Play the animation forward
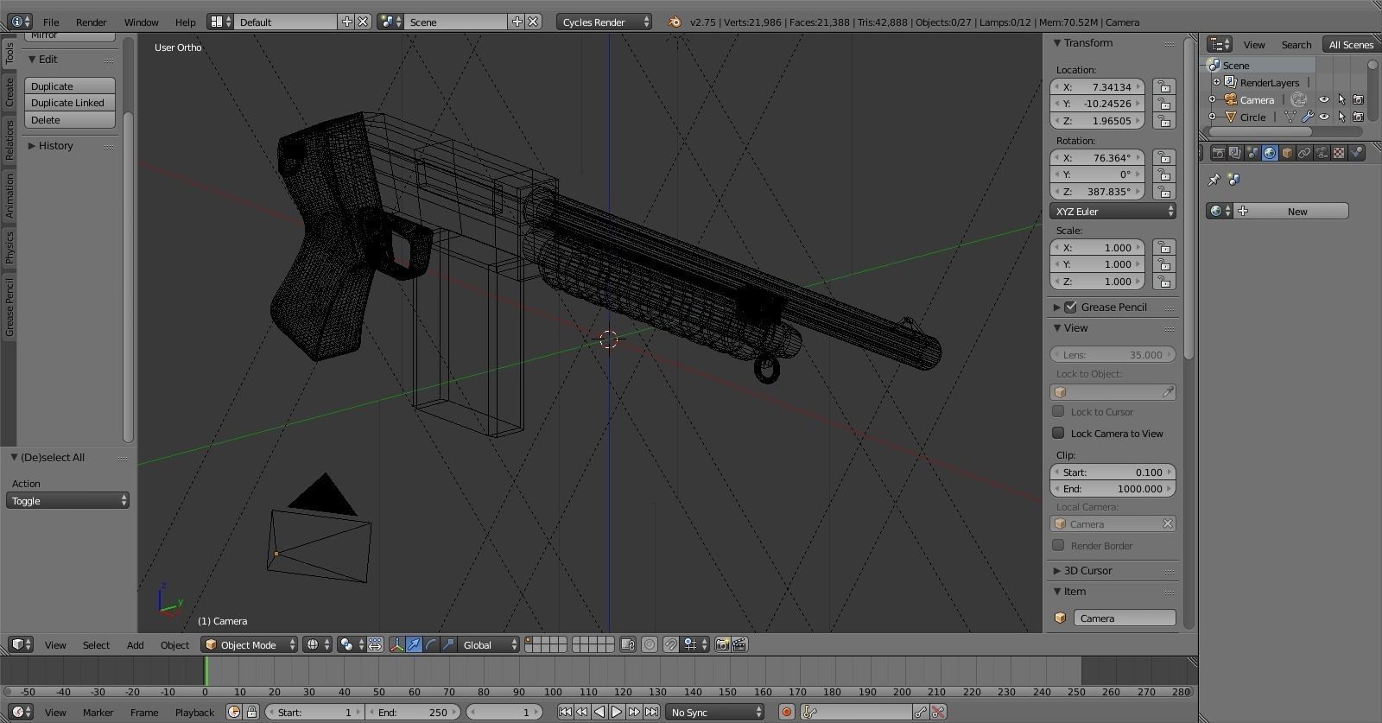Viewport: 1382px width, 723px height. point(617,712)
